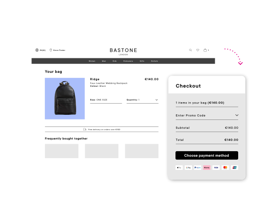Open the first Frequently bought together placeholder
Screen dimensions: 277x224
(x=61, y=151)
